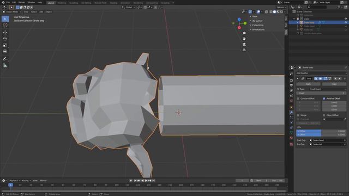Open the Edit menu
Image resolution: width=349 pixels, height=196 pixels.
pos(14,2)
